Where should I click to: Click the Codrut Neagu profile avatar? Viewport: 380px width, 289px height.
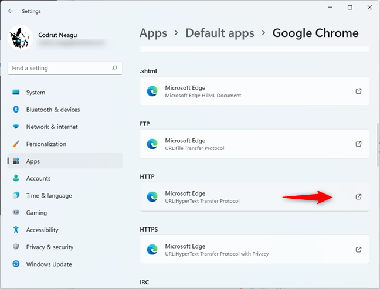coord(21,38)
